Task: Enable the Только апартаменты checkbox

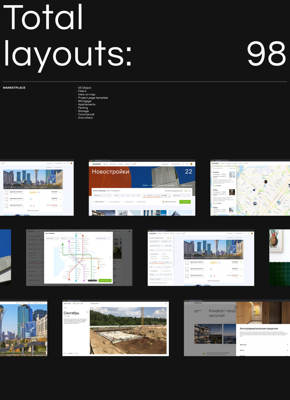Action: coord(108,202)
